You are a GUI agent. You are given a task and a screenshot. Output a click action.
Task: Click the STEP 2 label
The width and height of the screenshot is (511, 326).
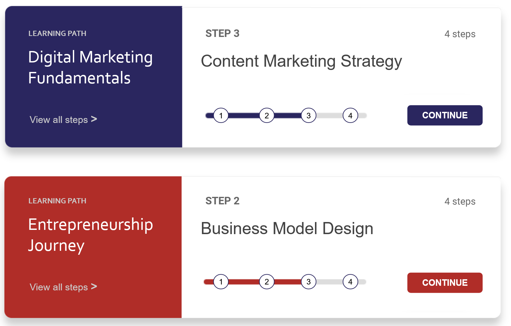tap(222, 201)
